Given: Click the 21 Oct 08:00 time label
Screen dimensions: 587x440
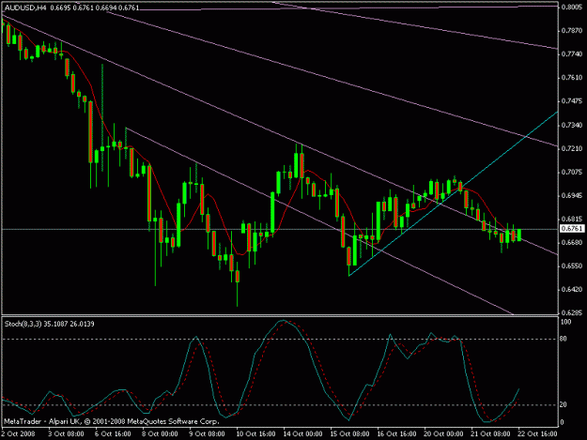Looking at the screenshot, I should (490, 434).
